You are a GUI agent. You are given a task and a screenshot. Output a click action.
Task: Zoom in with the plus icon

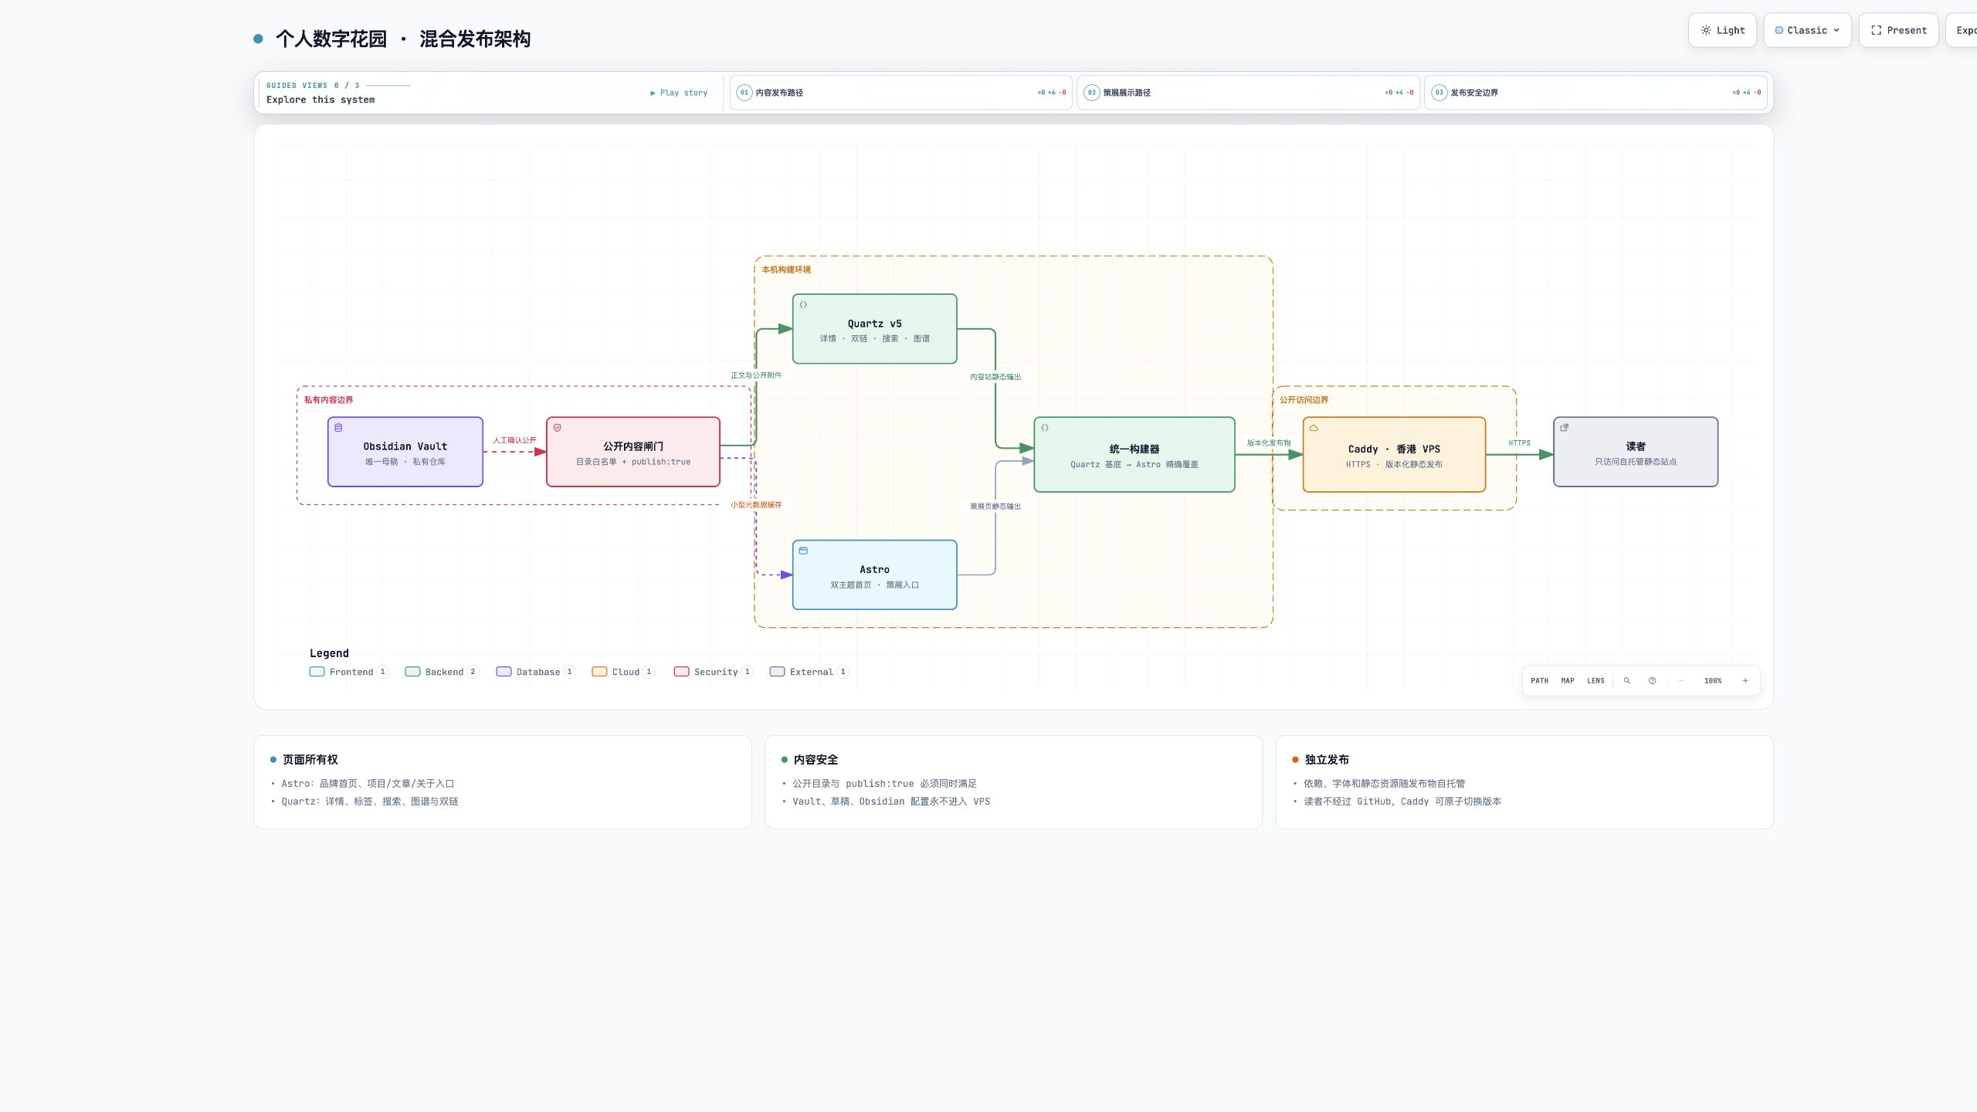click(1745, 680)
